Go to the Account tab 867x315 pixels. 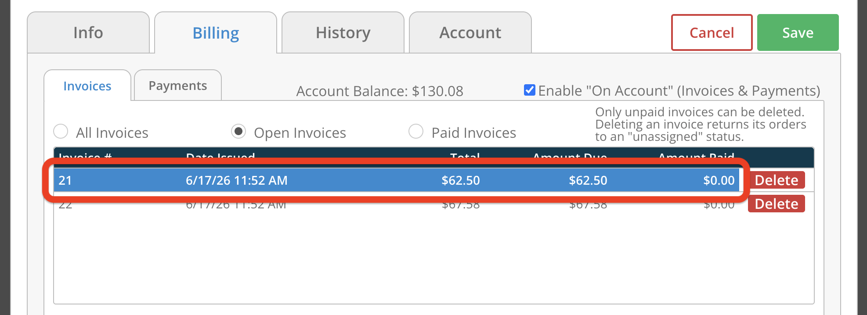coord(470,33)
